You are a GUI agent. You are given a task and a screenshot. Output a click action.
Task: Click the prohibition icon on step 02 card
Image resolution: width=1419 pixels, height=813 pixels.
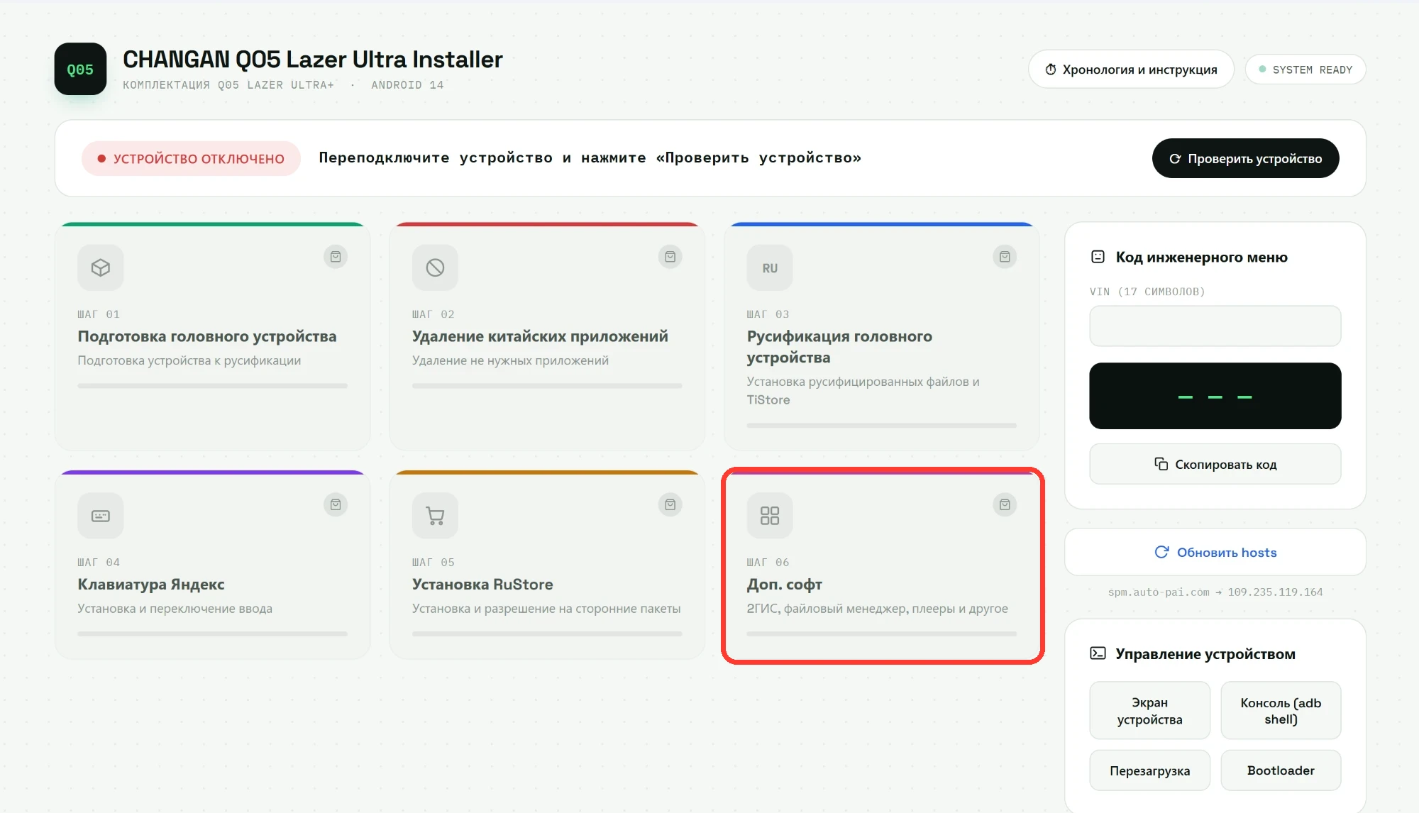tap(435, 267)
